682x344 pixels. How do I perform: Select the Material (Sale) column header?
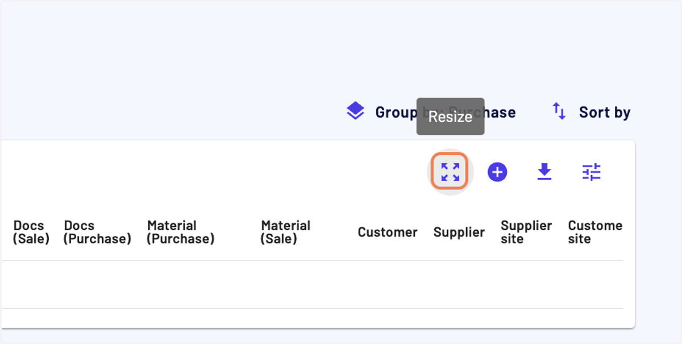click(x=286, y=232)
